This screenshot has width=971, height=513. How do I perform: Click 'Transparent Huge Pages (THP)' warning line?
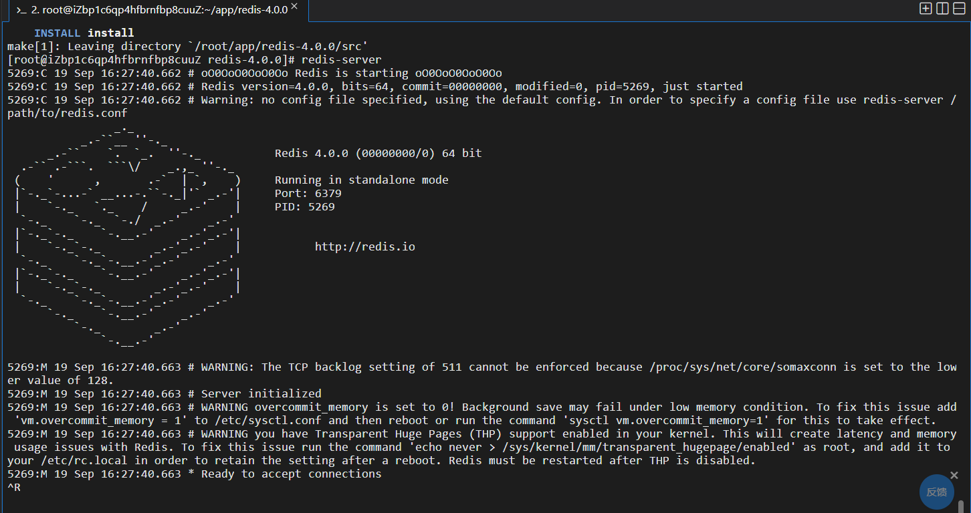pos(482,434)
